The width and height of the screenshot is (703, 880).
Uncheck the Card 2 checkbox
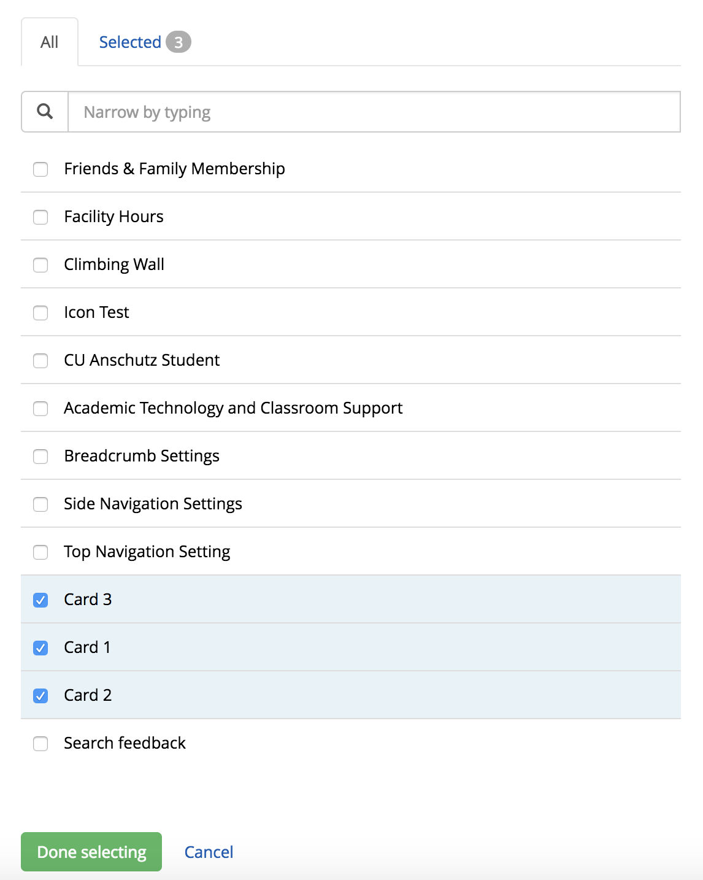(x=40, y=696)
